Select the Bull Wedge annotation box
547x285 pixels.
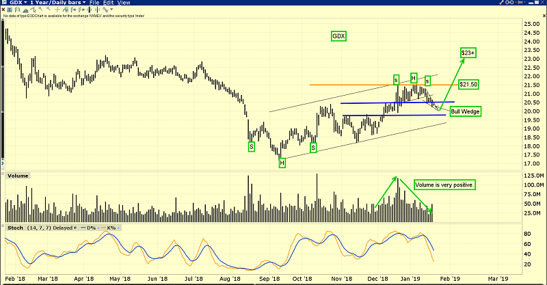click(466, 111)
